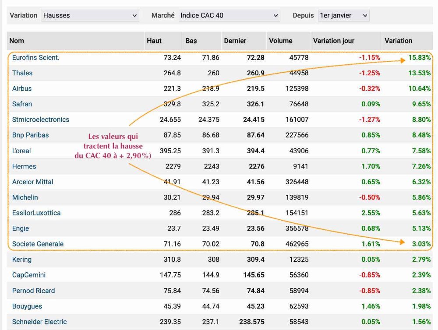Sort table by Nom column header

coord(17,41)
